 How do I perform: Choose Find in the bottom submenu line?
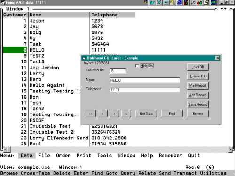click(97, 173)
